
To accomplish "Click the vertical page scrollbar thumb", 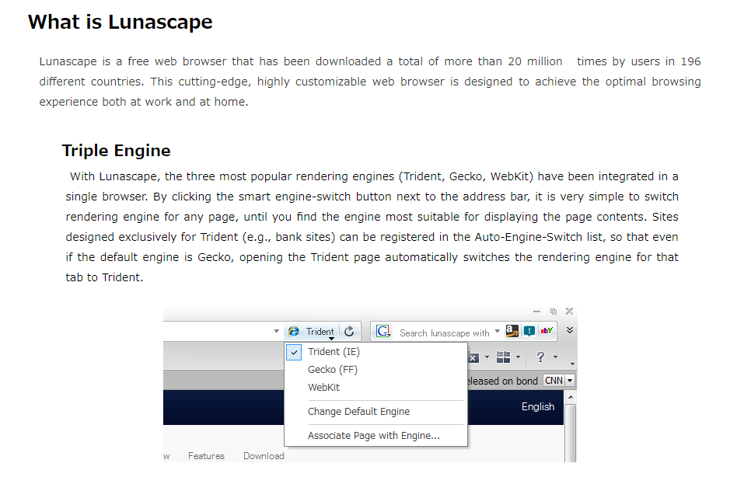I will coord(571,432).
